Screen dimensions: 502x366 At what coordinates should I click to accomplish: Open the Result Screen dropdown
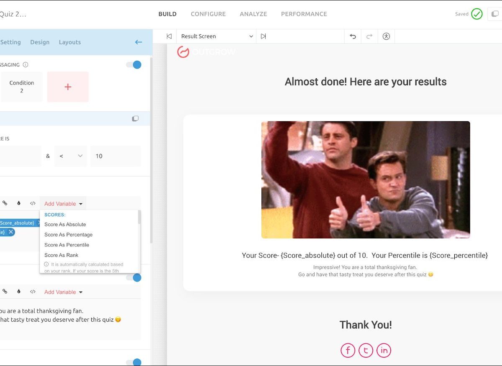pyautogui.click(x=217, y=36)
